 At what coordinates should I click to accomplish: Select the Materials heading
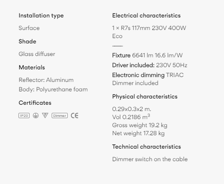tap(32, 68)
